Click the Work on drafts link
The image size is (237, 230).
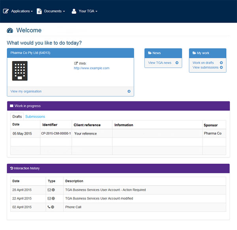click(203, 63)
